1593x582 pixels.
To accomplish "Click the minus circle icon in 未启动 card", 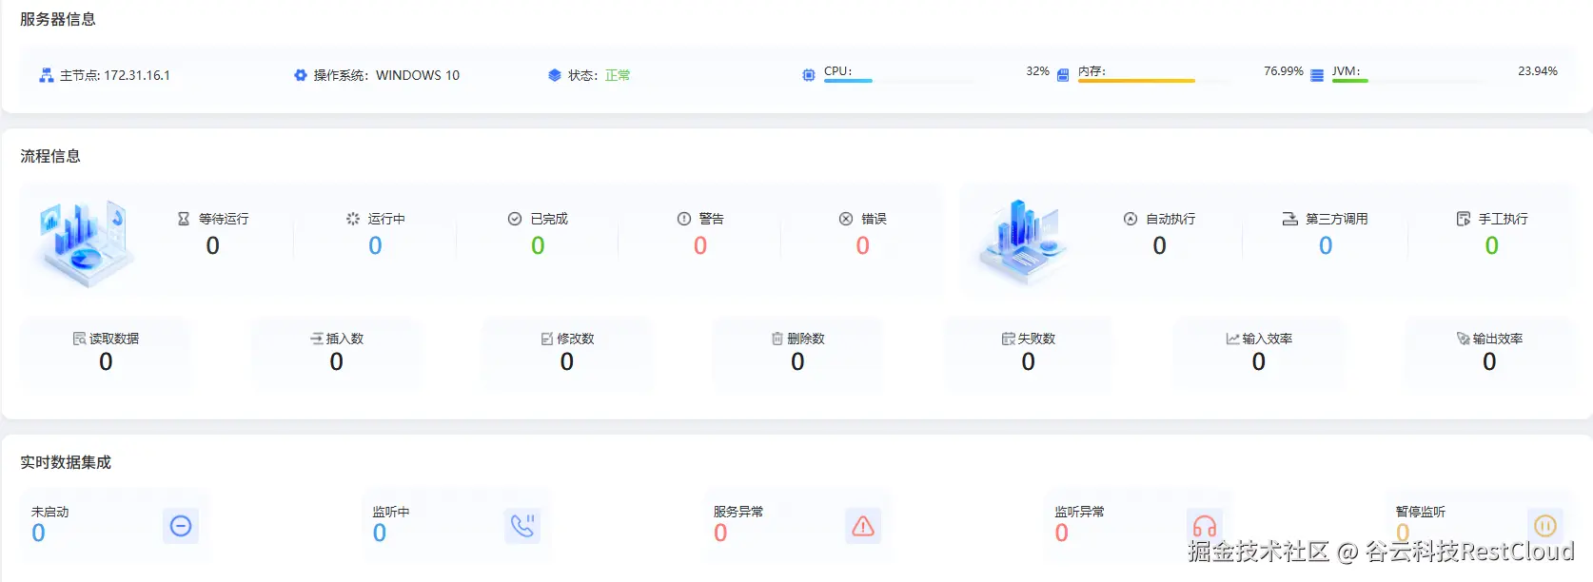I will click(x=181, y=526).
